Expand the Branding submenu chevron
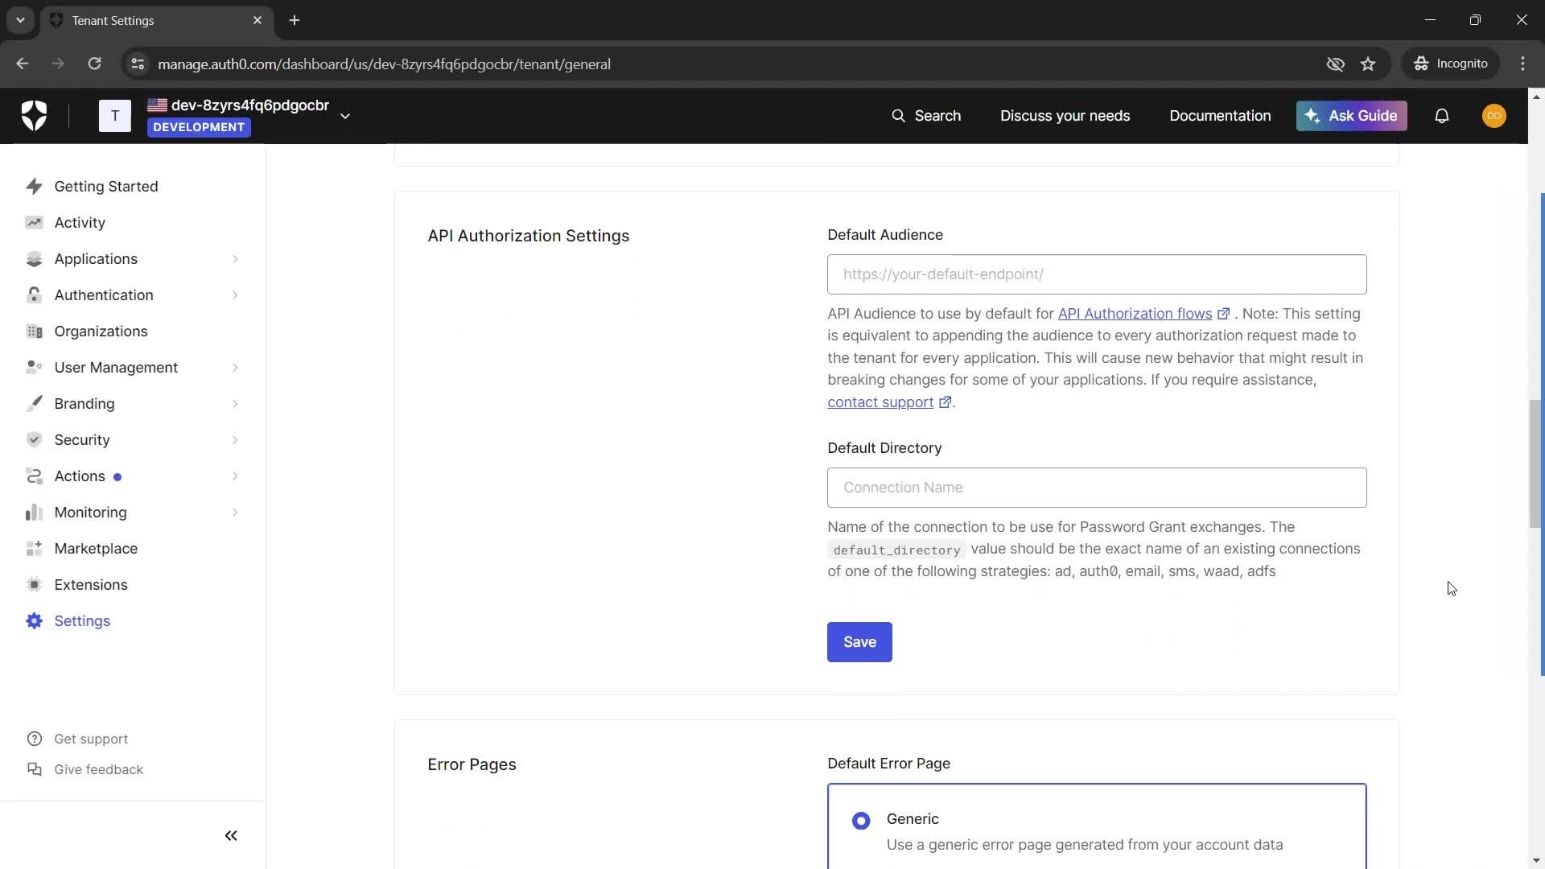This screenshot has width=1545, height=869. (x=235, y=404)
